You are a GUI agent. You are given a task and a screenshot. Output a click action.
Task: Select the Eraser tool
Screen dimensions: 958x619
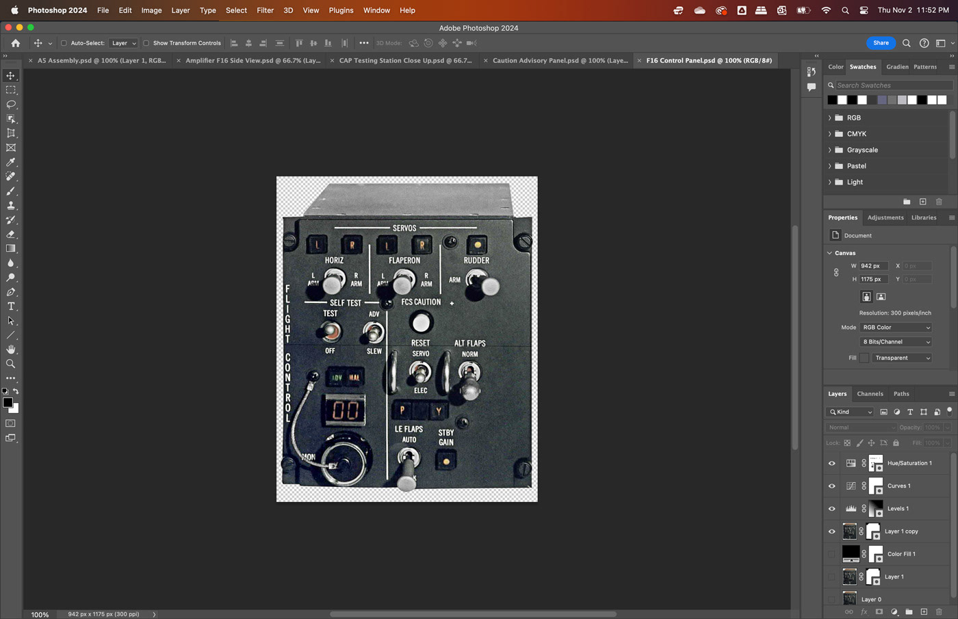pyautogui.click(x=11, y=234)
